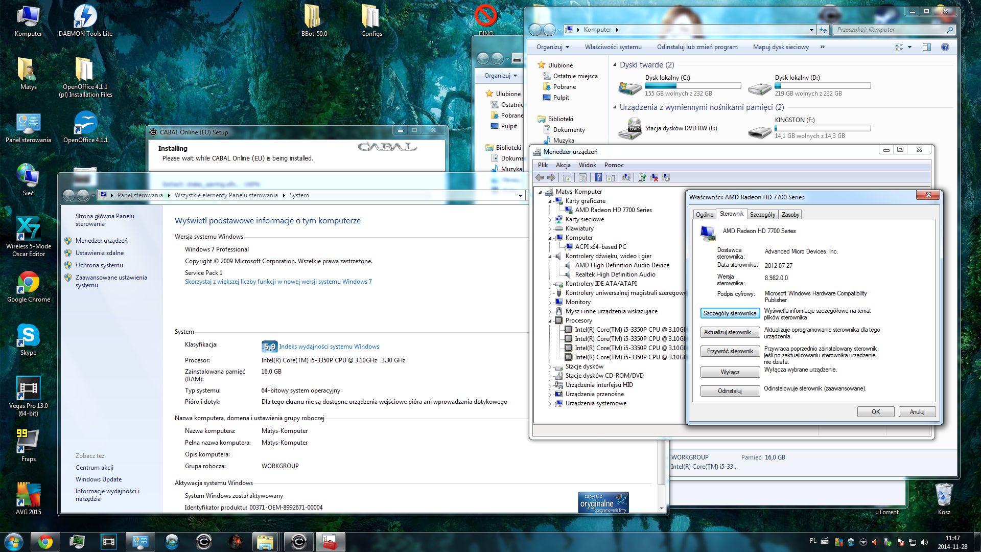Select AMD Radeon HD 7700 Series in device tree
Viewport: 981px width, 552px height.
(x=613, y=210)
